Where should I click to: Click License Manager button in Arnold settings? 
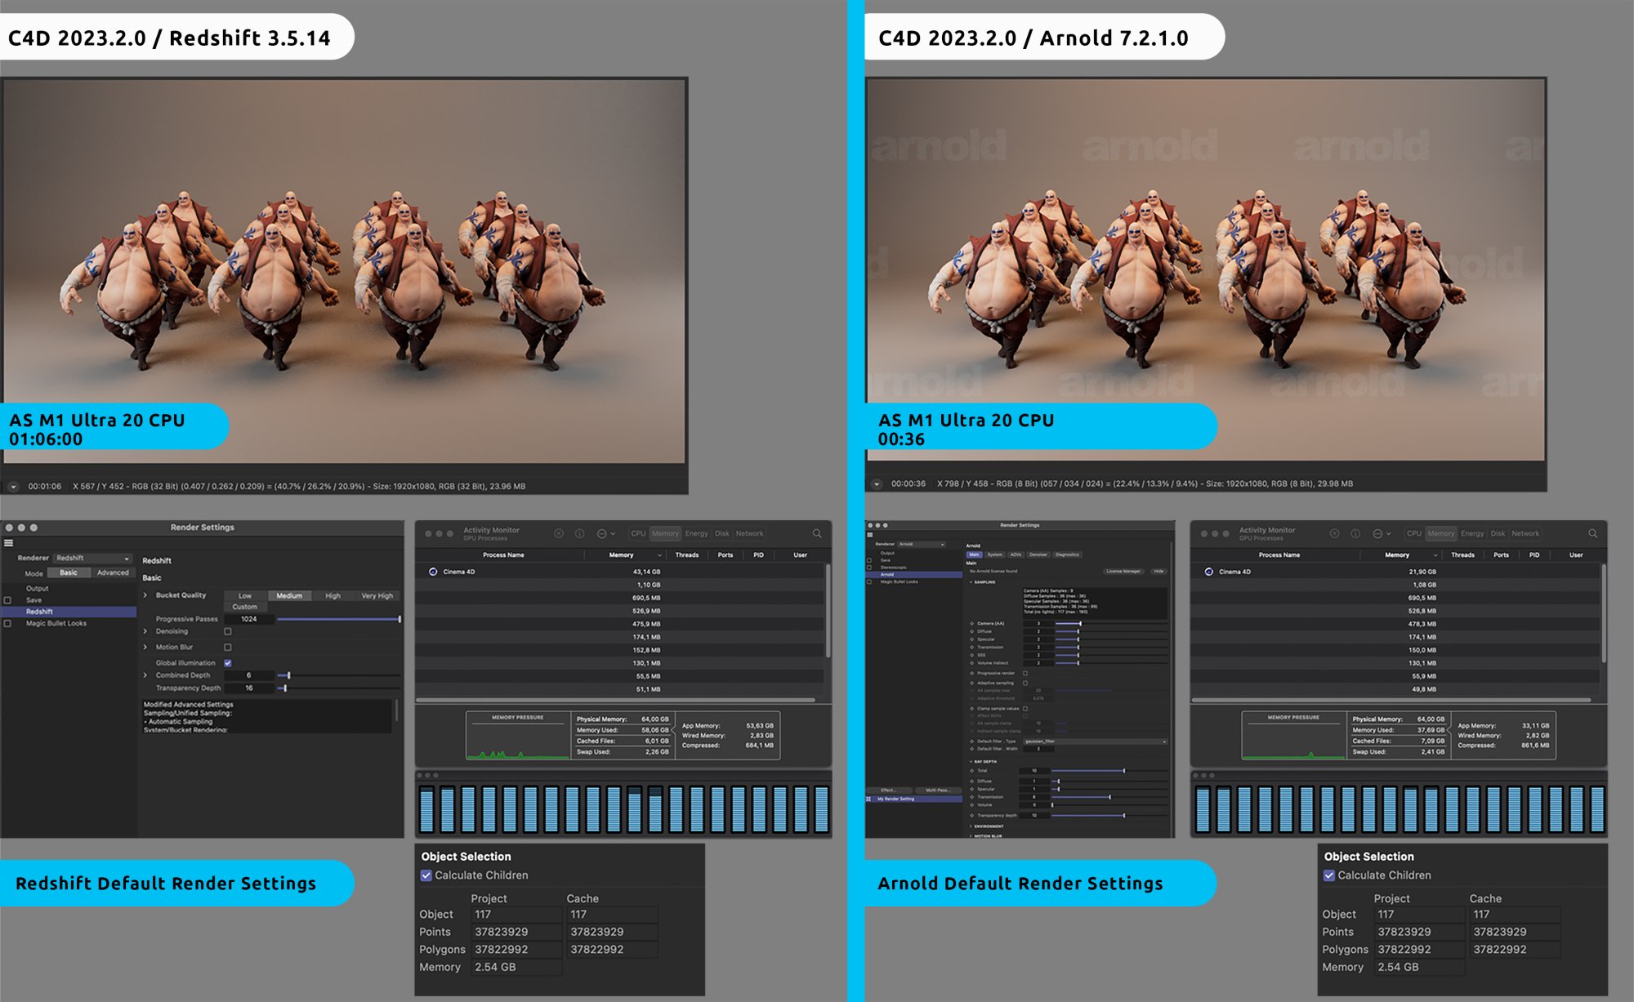[x=1123, y=572]
